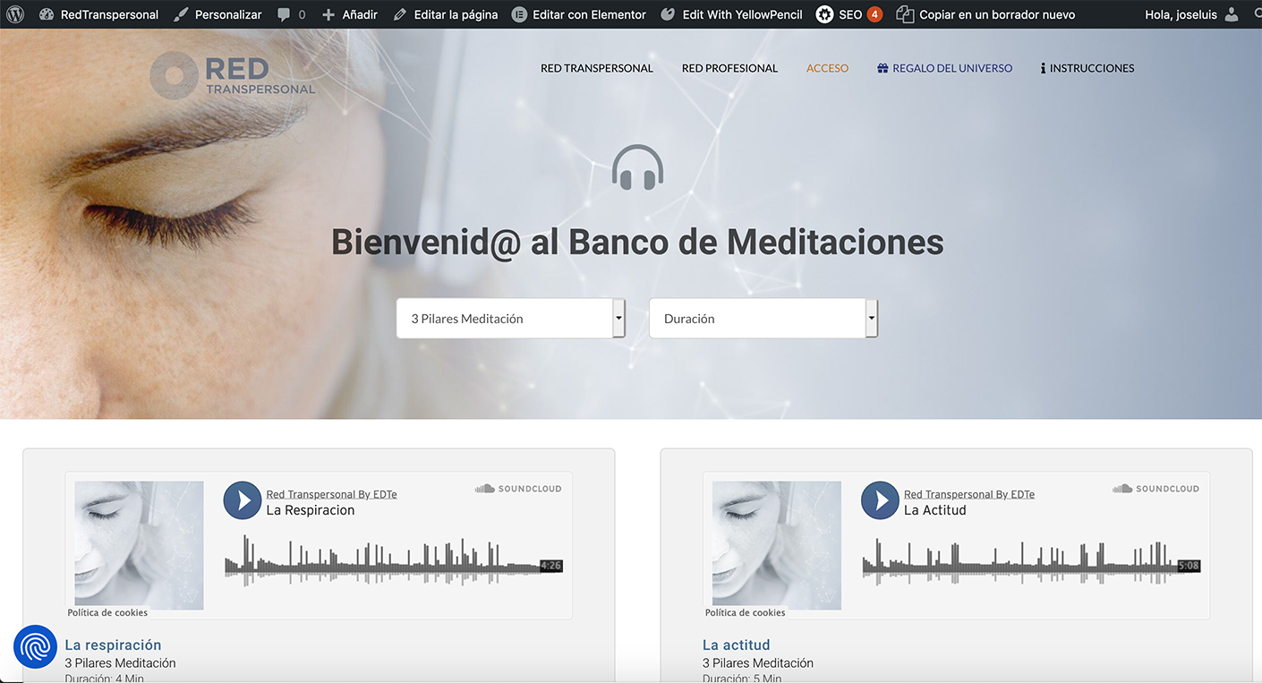The height and width of the screenshot is (683, 1262).
Task: Click the user avatar icon beside Hola, joseluis
Action: tap(1232, 14)
